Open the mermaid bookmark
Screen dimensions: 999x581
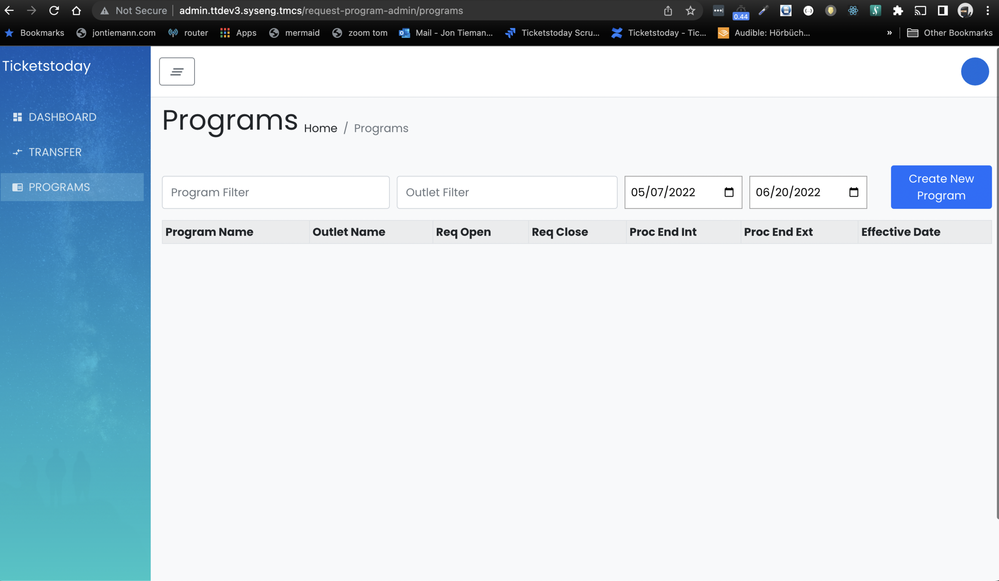(295, 33)
